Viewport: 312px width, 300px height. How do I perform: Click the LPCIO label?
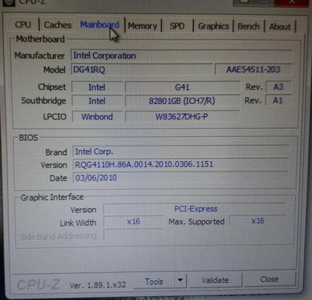(55, 117)
